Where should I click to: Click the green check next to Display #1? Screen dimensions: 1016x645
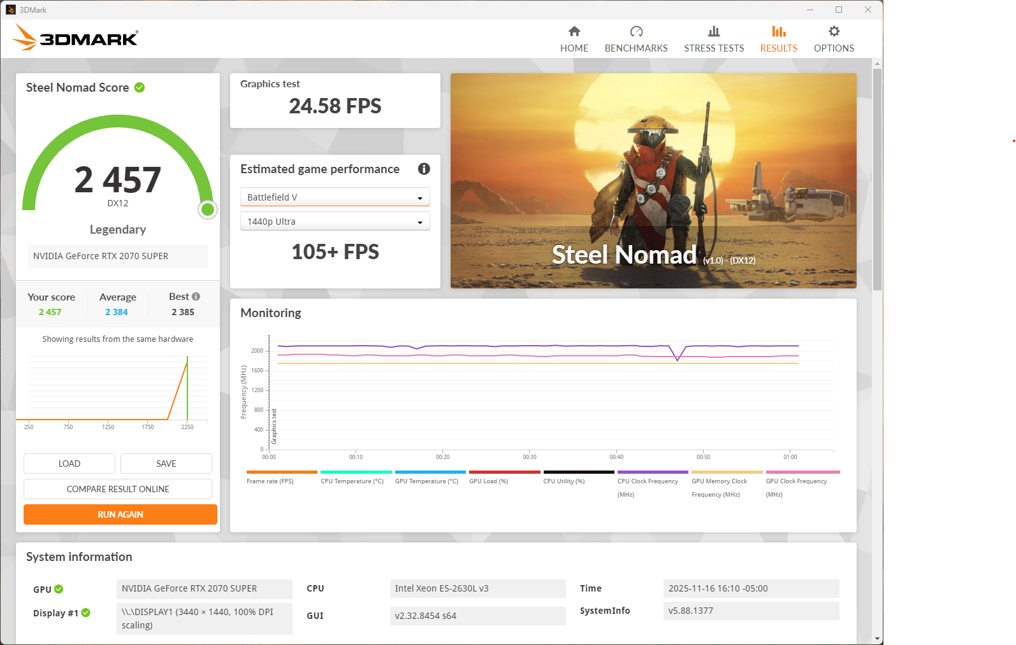[85, 613]
